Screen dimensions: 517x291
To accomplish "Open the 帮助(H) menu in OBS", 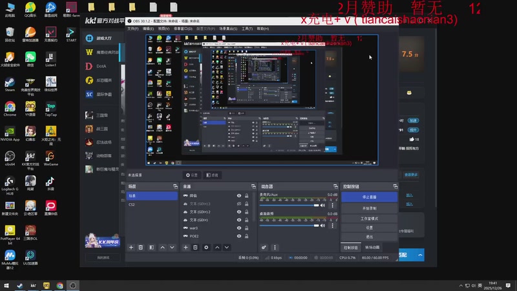I will pos(263,28).
